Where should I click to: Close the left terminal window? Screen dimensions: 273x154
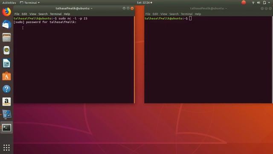click(x=132, y=9)
